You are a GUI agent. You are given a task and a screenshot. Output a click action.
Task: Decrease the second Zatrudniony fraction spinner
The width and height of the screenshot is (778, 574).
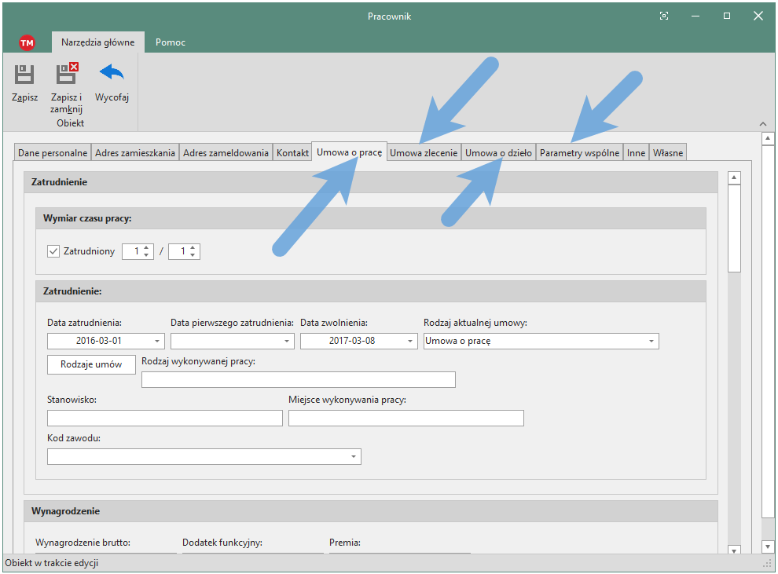(x=193, y=255)
